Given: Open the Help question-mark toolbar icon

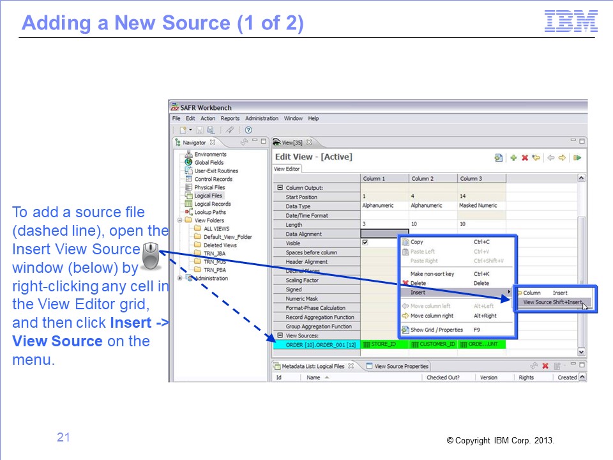Looking at the screenshot, I should tap(248, 130).
